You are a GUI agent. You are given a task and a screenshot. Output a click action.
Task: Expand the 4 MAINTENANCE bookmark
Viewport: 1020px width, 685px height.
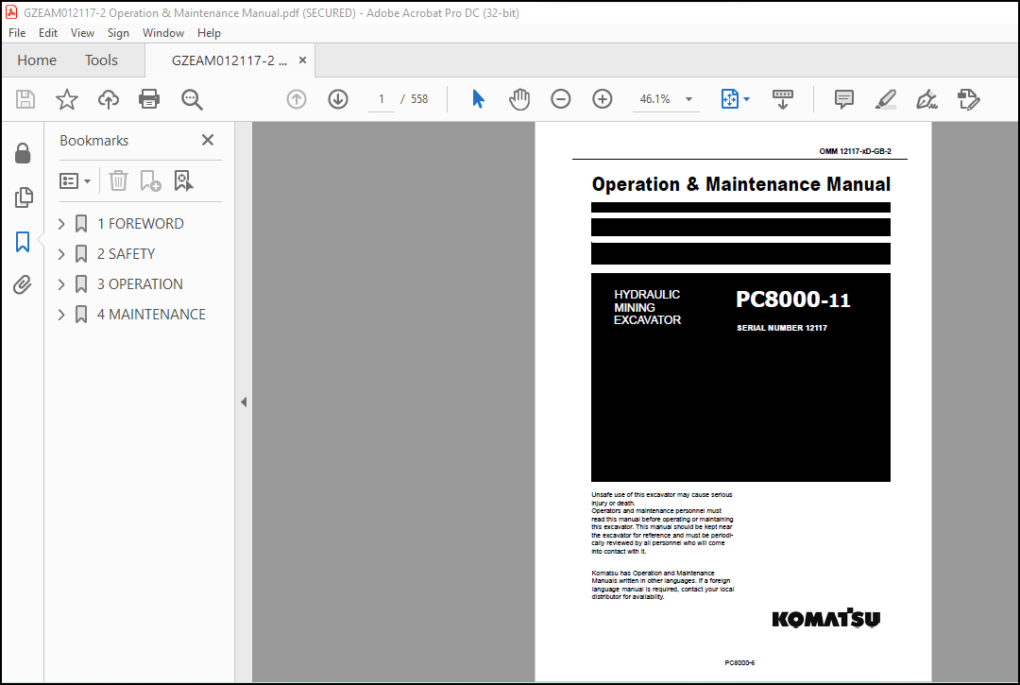pos(61,315)
